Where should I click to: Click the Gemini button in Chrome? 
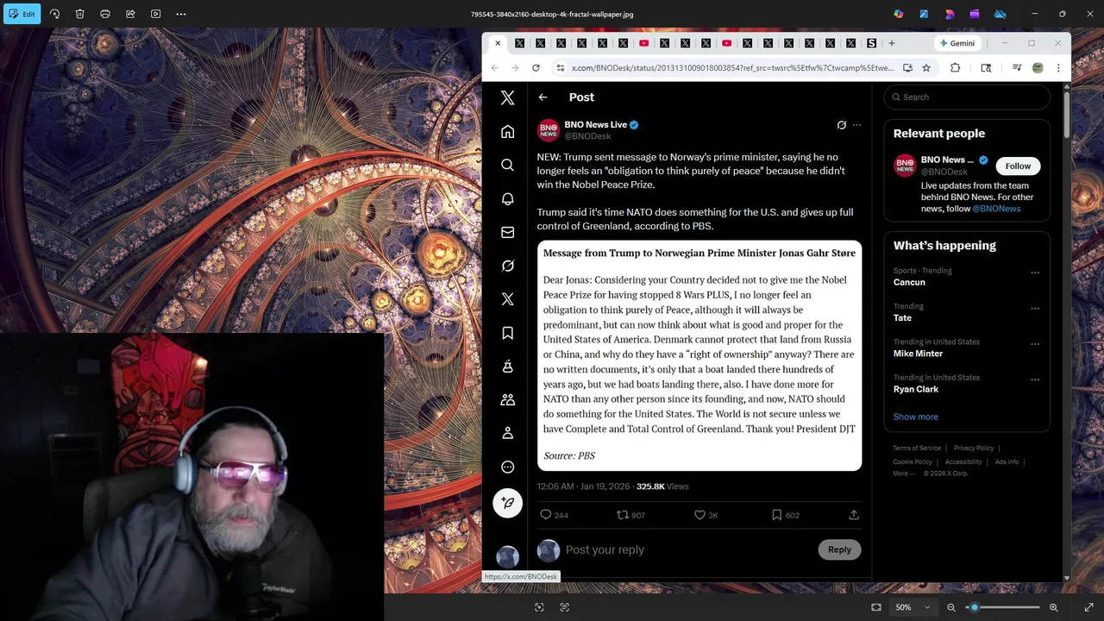[957, 43]
